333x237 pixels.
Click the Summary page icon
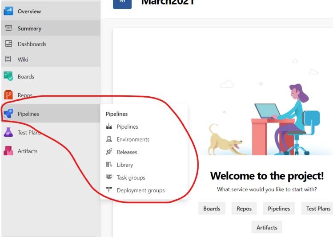click(x=8, y=28)
